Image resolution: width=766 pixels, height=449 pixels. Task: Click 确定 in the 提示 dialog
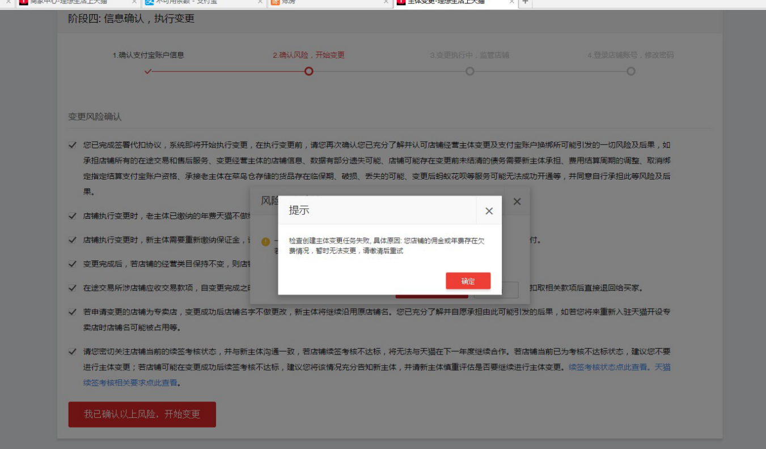click(468, 281)
